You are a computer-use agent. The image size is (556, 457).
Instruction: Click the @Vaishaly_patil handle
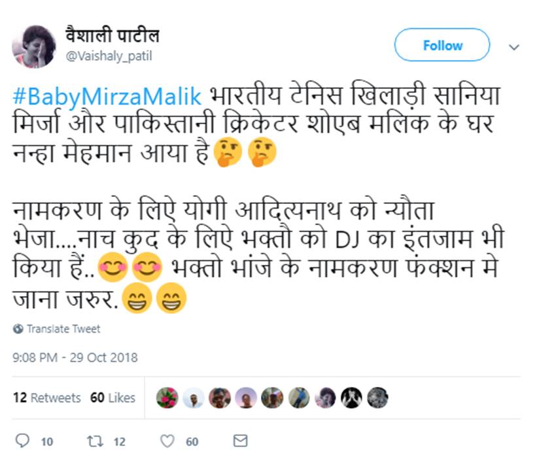(x=109, y=56)
